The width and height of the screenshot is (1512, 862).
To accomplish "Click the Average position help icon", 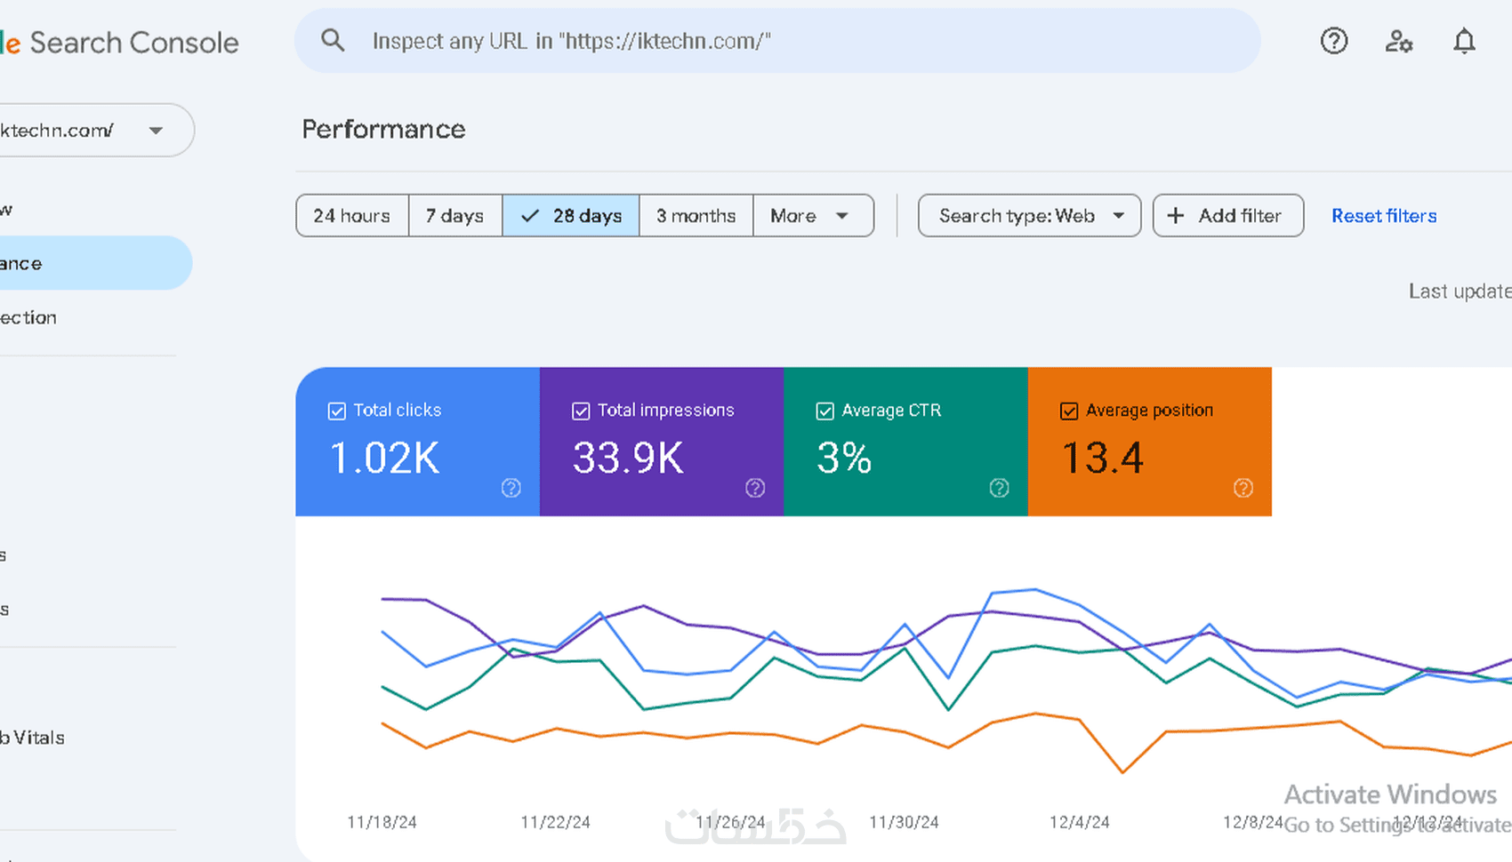I will 1243,488.
